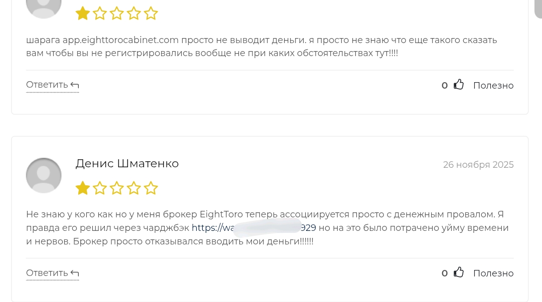Click the thumbs-up icon on Денис Шматенко's review
Viewport: 542px width, 302px height.
[459, 273]
